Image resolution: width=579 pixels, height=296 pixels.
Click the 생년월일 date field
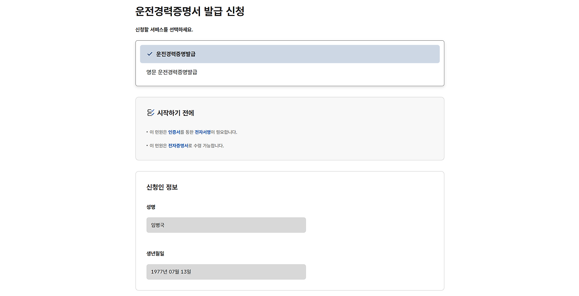(x=226, y=272)
